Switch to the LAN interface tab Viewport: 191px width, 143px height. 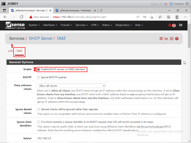click(x=10, y=51)
